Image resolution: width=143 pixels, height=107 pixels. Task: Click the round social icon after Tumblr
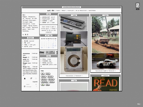(28, 35)
